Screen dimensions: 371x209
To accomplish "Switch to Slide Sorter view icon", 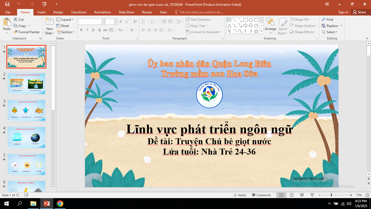I will pyautogui.click(x=291, y=195).
